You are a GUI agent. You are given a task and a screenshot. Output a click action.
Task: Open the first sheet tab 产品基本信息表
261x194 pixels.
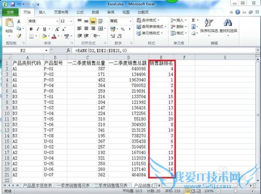point(38,186)
